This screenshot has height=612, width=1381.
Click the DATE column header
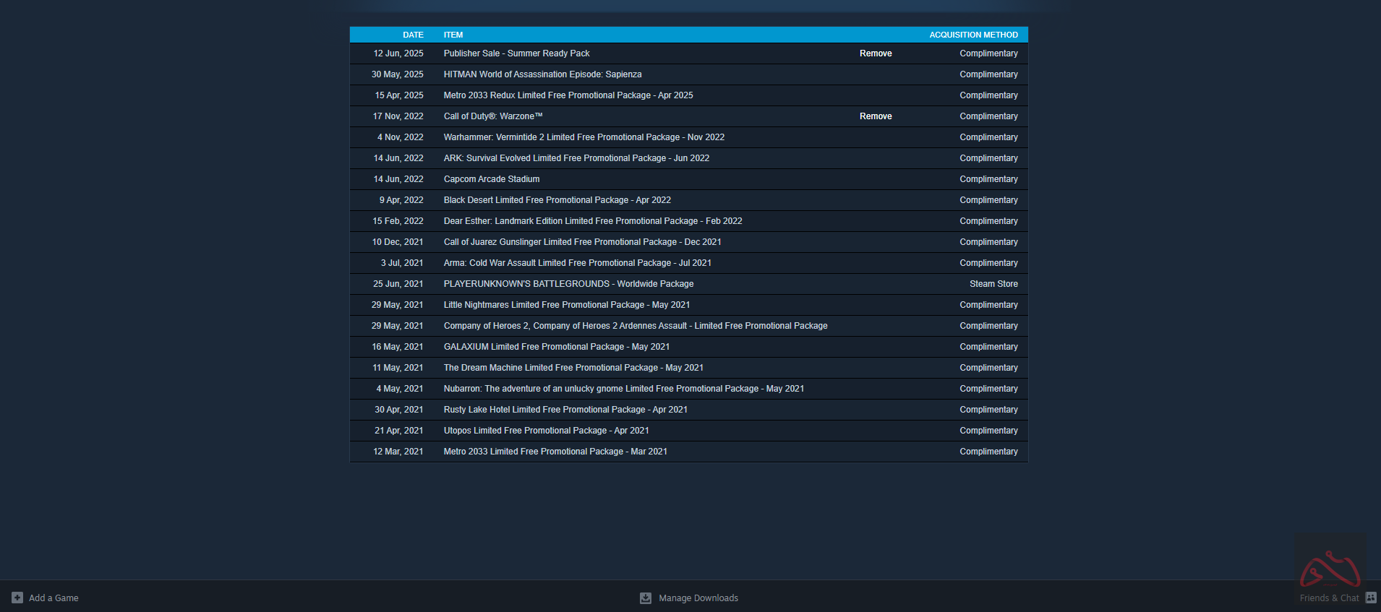coord(413,35)
